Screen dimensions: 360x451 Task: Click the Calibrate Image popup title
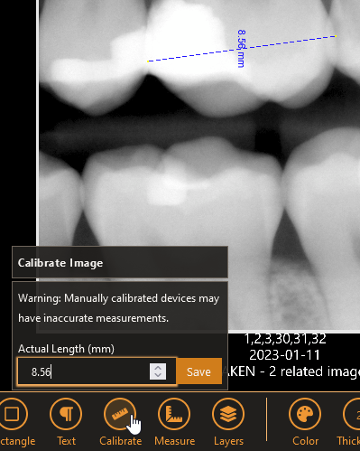(60, 263)
